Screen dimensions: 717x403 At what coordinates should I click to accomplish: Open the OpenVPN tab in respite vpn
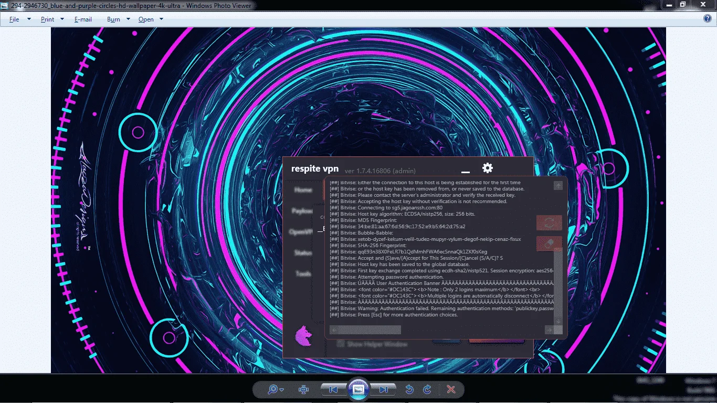301,232
